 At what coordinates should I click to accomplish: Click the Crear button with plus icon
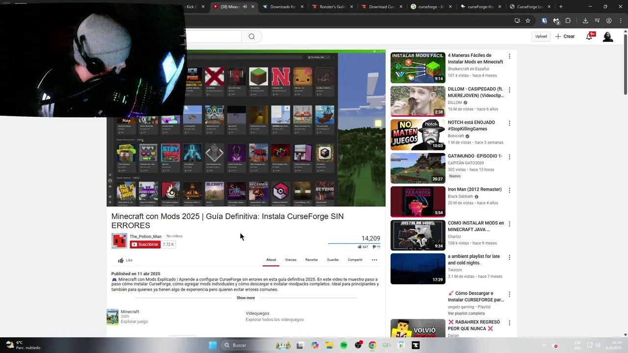point(565,36)
